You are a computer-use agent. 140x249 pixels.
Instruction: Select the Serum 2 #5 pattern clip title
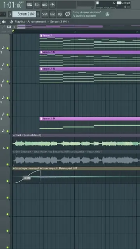tap(49, 69)
